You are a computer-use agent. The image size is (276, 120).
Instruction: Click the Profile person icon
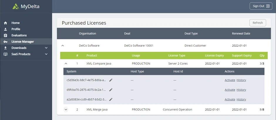click(5, 29)
